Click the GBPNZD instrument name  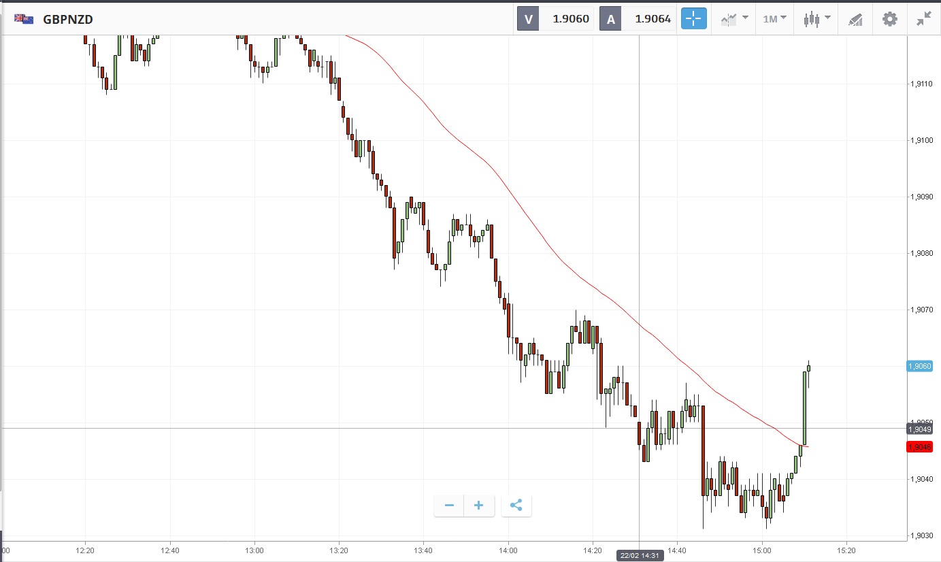pos(68,20)
